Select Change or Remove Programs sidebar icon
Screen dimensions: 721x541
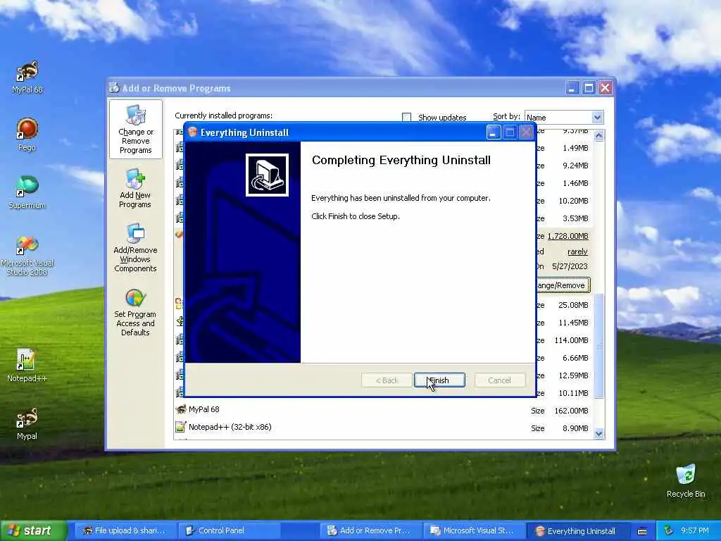(136, 130)
